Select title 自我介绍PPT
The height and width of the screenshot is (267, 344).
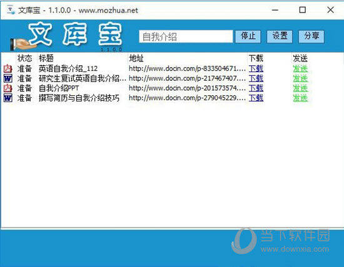pyautogui.click(x=59, y=88)
